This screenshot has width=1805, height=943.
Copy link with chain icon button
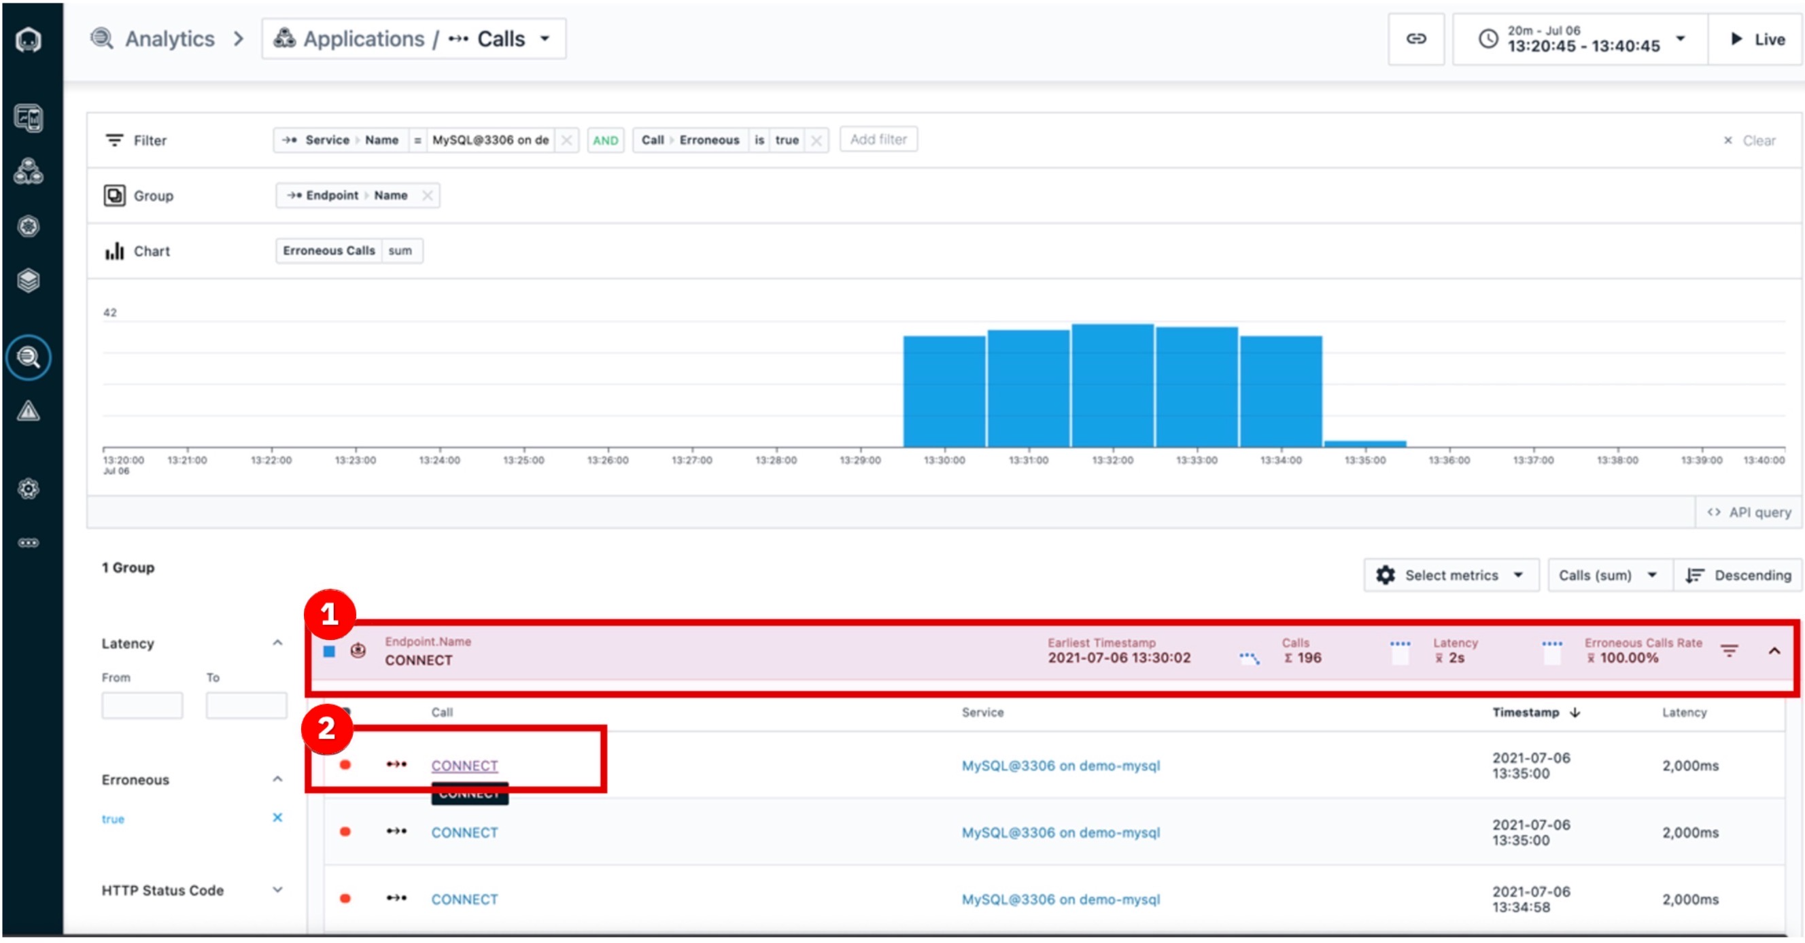(x=1415, y=39)
